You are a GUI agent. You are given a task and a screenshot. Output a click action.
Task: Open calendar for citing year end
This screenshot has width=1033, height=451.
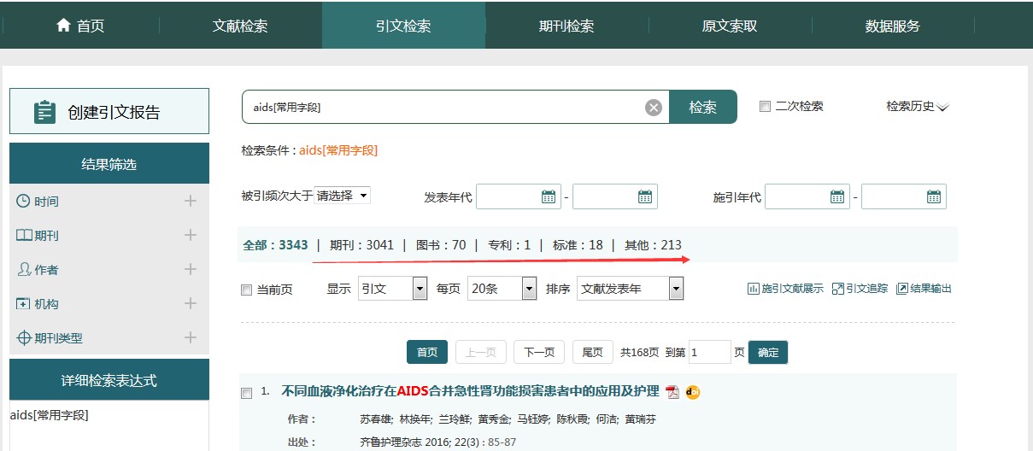click(x=934, y=196)
